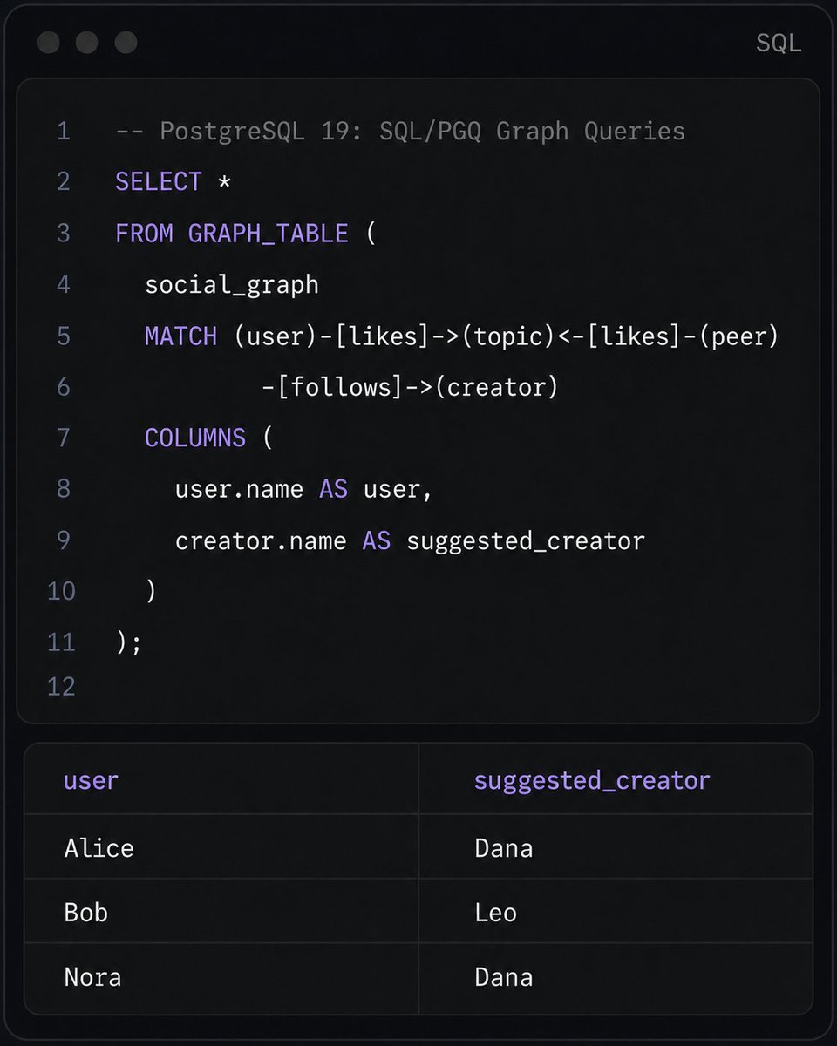Screen dimensions: 837x1046
Task: Click the SQL language label
Action: point(779,44)
